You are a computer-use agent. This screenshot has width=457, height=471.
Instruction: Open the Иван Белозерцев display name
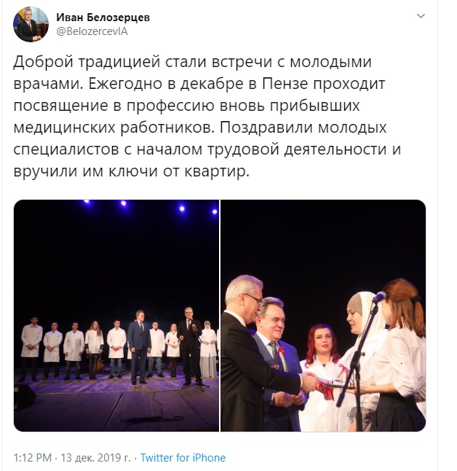[103, 17]
